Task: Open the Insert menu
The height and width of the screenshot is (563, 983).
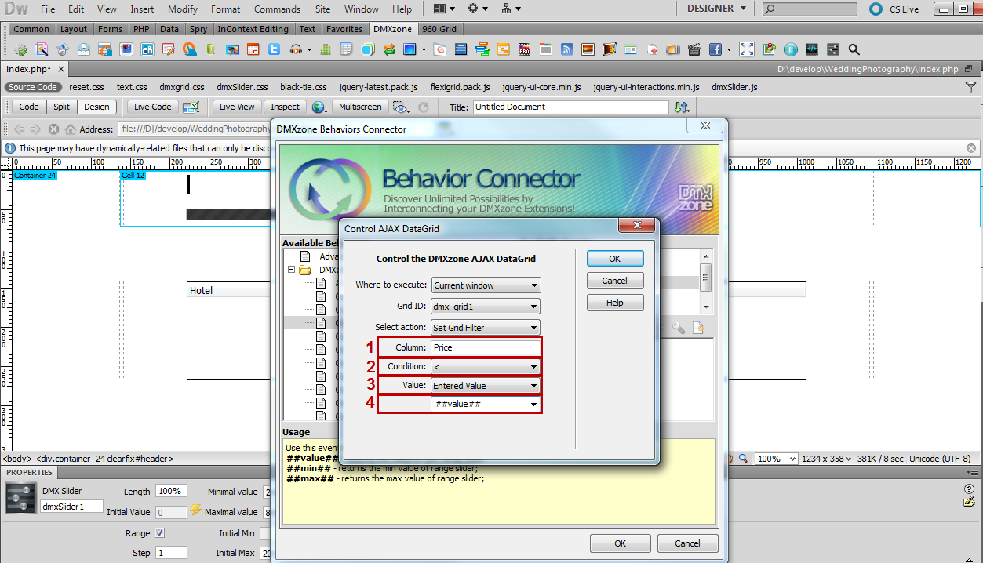Action: (142, 9)
